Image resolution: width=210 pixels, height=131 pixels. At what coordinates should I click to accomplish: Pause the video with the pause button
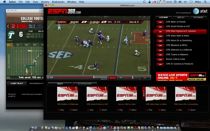(x=49, y=78)
